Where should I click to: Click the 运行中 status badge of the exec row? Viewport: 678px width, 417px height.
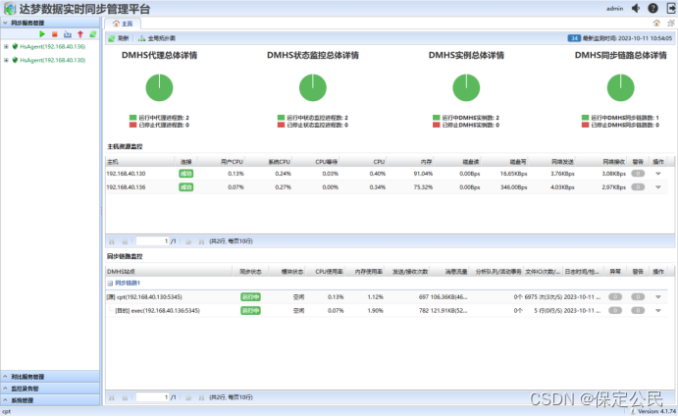coord(250,310)
